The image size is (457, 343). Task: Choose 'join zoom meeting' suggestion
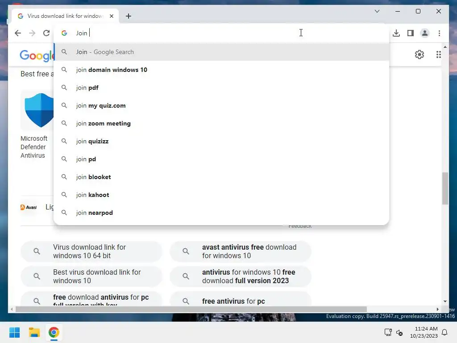click(x=221, y=123)
